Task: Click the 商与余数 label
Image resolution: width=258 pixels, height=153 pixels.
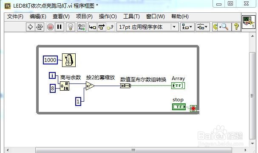Action: click(71, 78)
